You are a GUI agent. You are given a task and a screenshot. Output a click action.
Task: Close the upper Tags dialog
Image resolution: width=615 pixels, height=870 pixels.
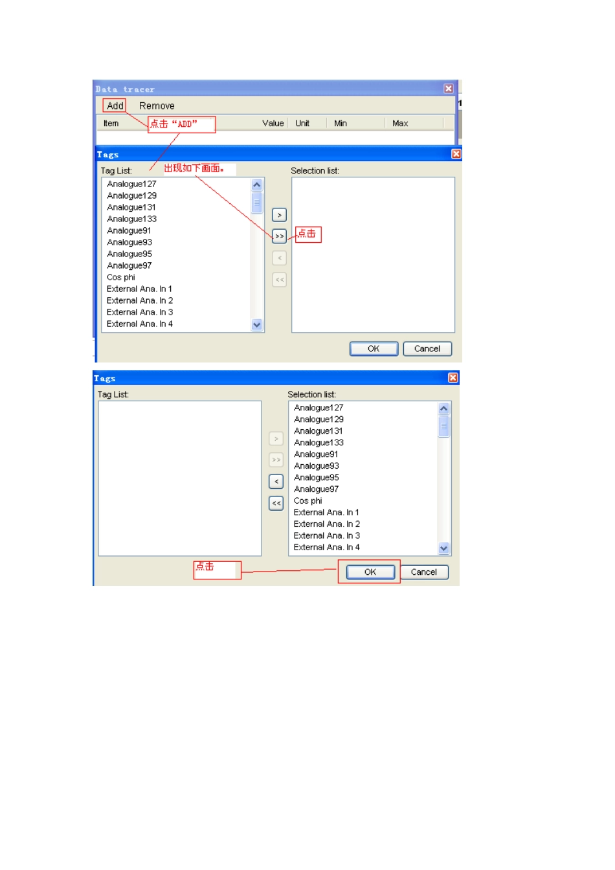(x=456, y=154)
